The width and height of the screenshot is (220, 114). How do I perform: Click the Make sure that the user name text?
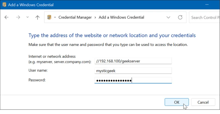[108, 45]
